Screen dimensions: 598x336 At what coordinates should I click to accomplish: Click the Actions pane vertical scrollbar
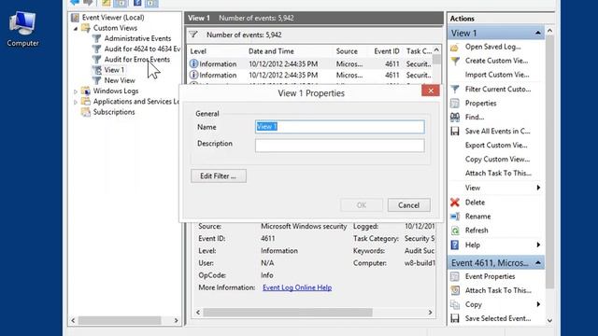549,161
